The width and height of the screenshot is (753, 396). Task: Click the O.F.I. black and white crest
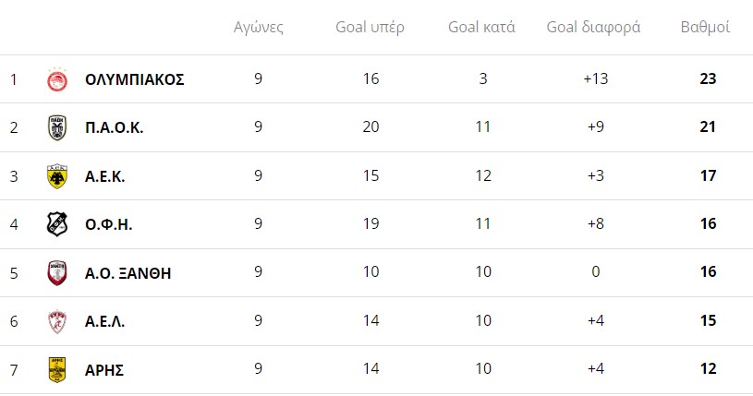57,224
